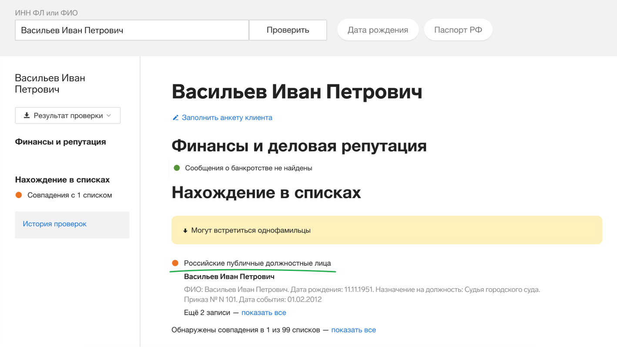
Task: Select Совпадения с 1 списком item
Action: pos(70,195)
